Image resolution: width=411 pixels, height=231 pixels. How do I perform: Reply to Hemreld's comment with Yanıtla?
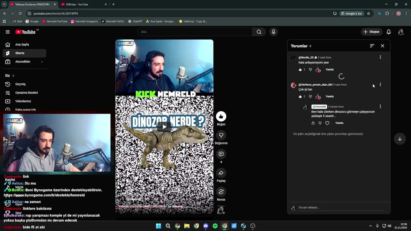(339, 123)
